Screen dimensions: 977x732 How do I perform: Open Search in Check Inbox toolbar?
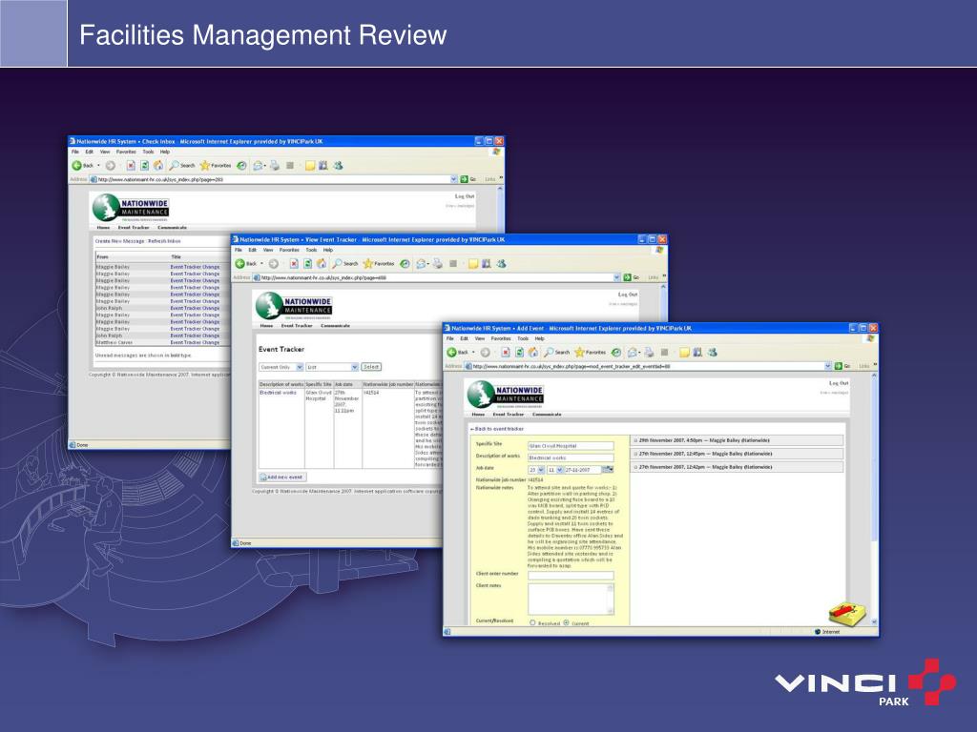(182, 166)
